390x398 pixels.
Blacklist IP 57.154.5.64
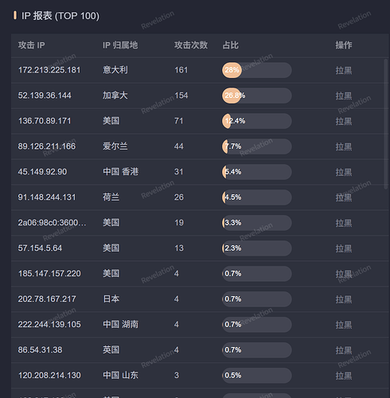(344, 248)
